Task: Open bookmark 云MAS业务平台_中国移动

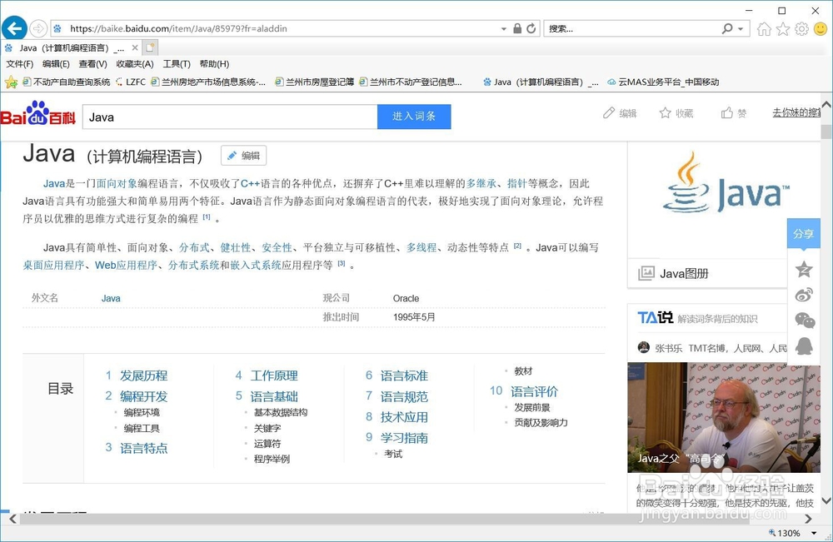Action: 664,82
